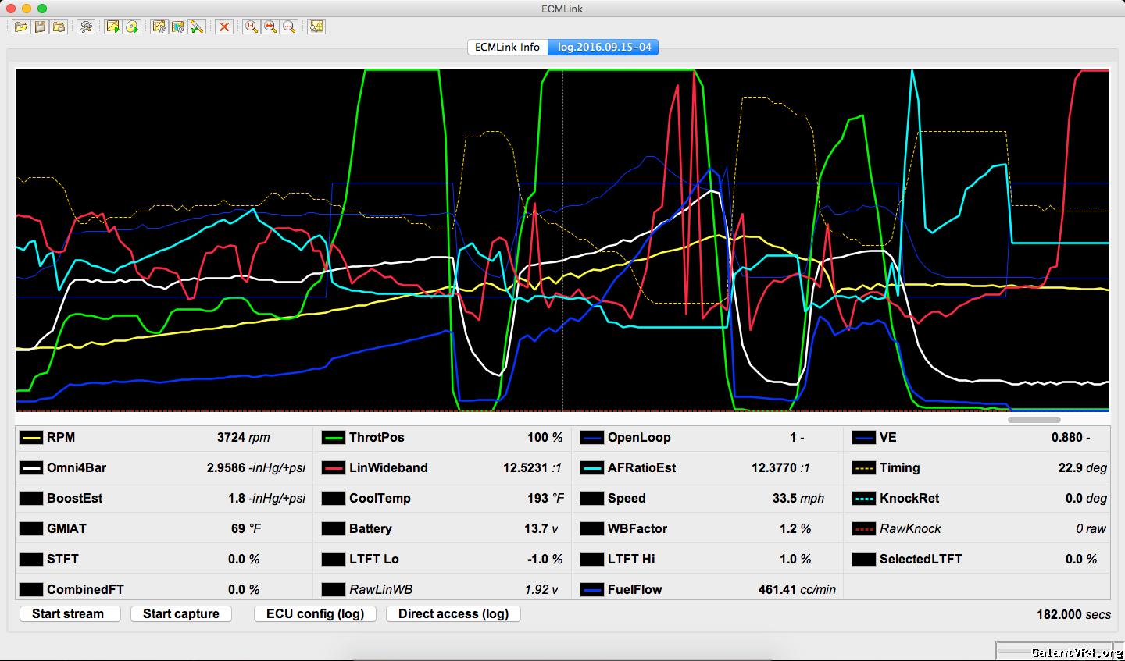Click the blue OpenLoop color swatch
This screenshot has width=1125, height=661.
tap(592, 438)
